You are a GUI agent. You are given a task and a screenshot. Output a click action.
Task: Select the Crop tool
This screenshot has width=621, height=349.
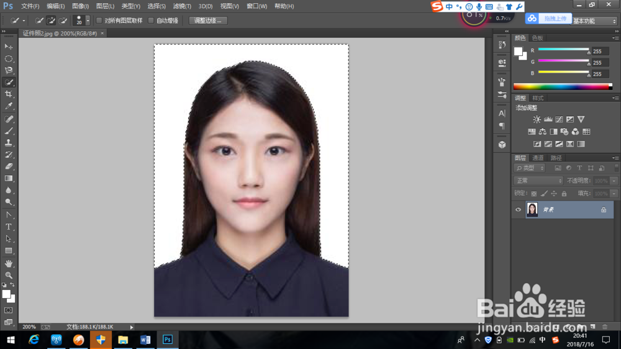coord(8,94)
